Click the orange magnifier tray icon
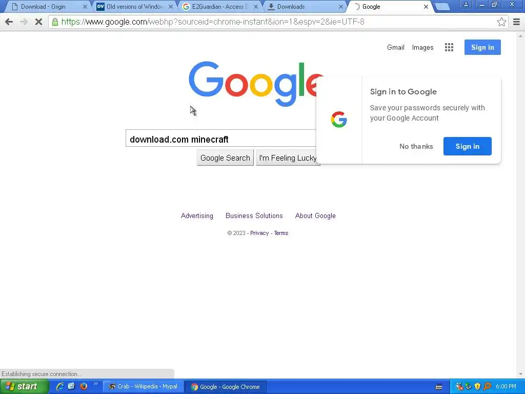The image size is (525, 394). coord(487,387)
